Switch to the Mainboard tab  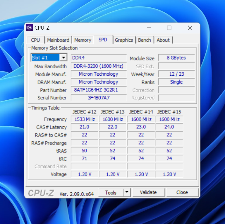pos(58,40)
